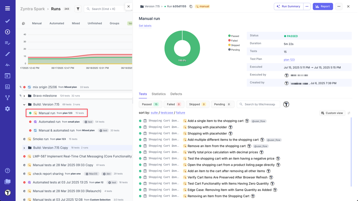Expand the Bravo milestone group
The height and width of the screenshot is (201, 358).
pos(24,95)
